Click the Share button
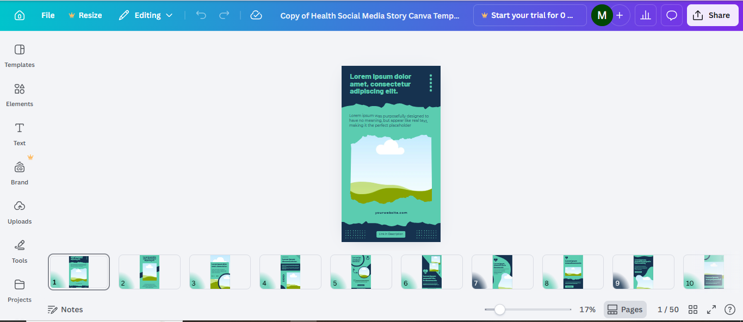Image resolution: width=743 pixels, height=322 pixels. [711, 15]
